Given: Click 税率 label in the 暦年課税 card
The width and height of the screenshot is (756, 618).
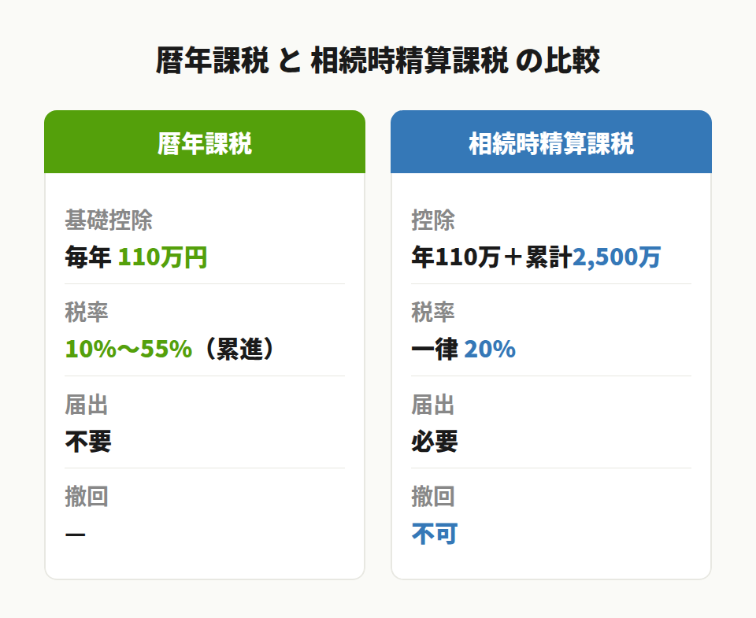Looking at the screenshot, I should (x=87, y=313).
